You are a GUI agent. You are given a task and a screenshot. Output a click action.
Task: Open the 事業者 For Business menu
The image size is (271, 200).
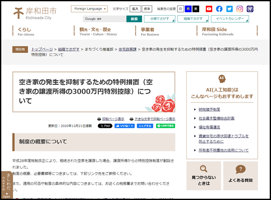coord(150,31)
